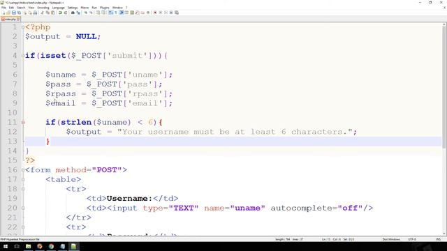The height and width of the screenshot is (251, 447).
Task: Collapse the tr fold marker on line 22
Action: (x=23, y=227)
